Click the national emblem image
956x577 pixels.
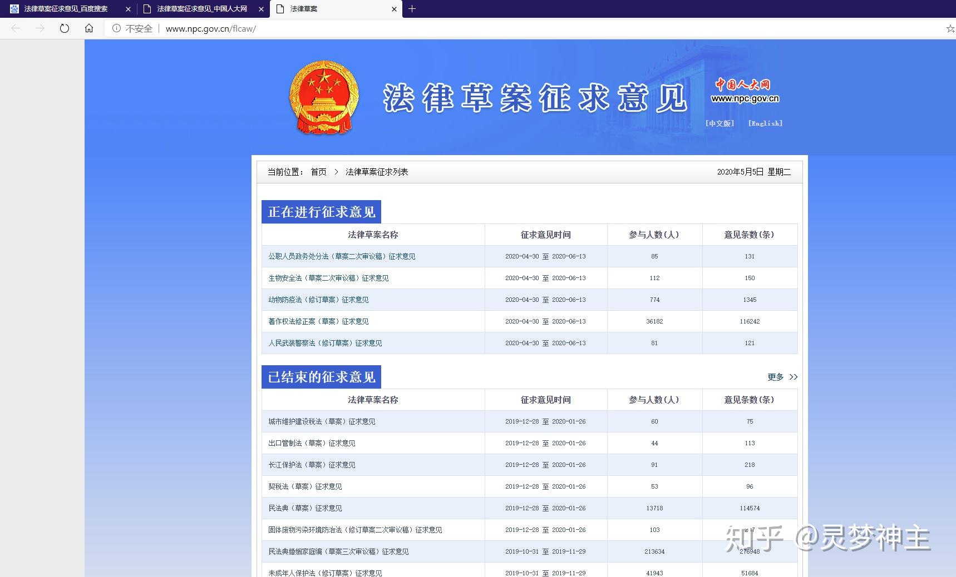point(324,98)
